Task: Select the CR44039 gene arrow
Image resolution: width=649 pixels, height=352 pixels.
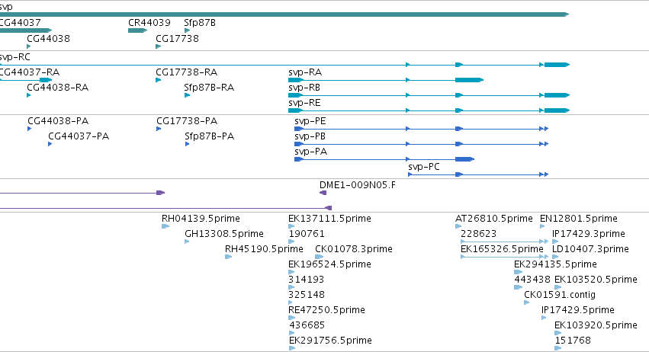Action: (138, 30)
